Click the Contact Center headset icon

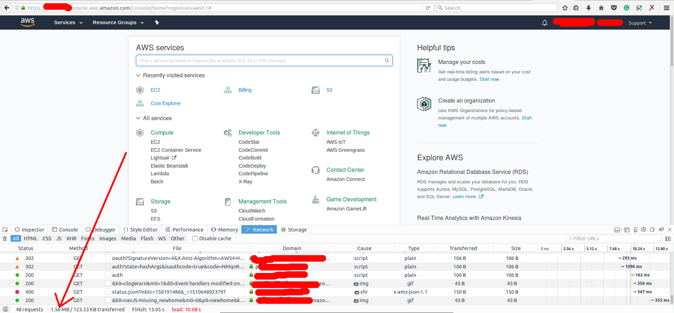[x=316, y=170]
